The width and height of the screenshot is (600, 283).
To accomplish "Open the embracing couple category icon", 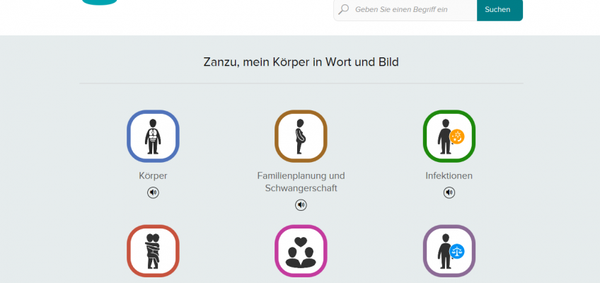I will [153, 251].
